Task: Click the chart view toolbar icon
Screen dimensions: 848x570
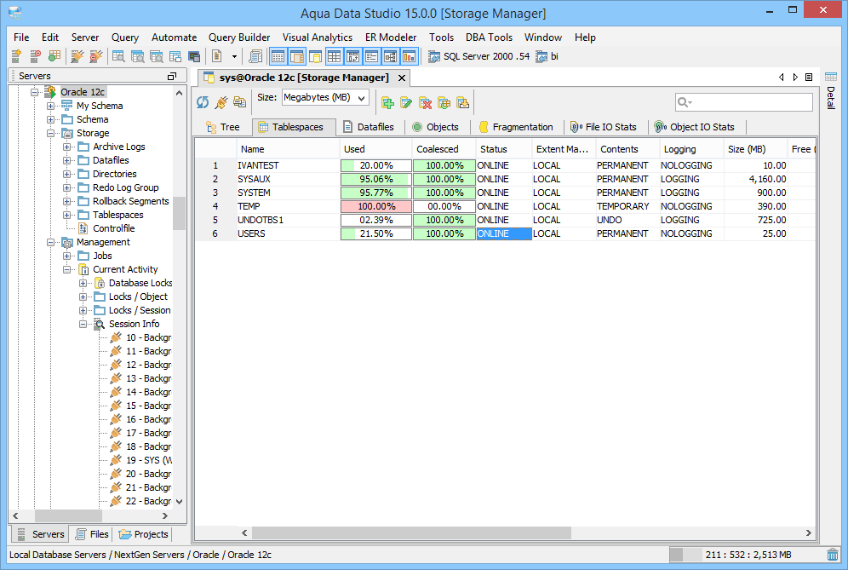Action: click(409, 56)
